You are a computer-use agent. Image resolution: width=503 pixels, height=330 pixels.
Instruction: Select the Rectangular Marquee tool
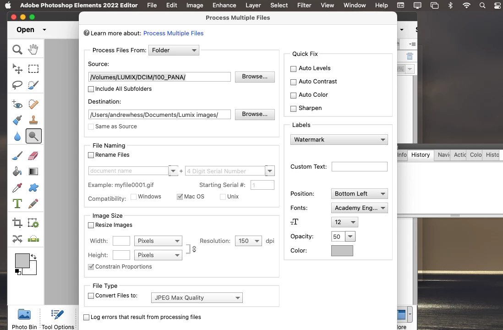click(33, 69)
